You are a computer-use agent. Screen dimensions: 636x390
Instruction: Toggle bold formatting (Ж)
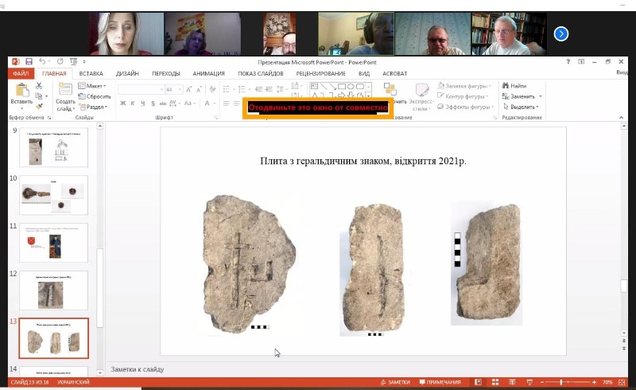(x=122, y=103)
